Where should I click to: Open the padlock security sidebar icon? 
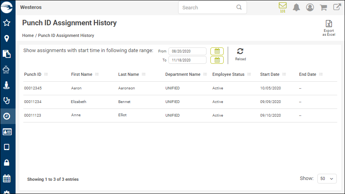point(7,163)
